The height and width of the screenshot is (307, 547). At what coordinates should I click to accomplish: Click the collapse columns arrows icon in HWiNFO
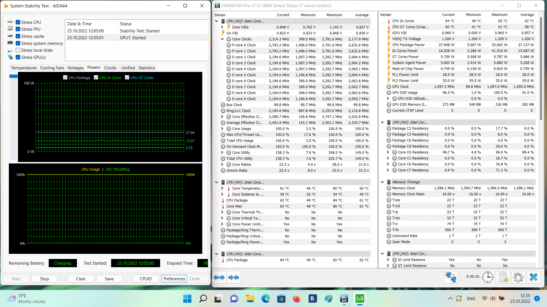[234, 277]
